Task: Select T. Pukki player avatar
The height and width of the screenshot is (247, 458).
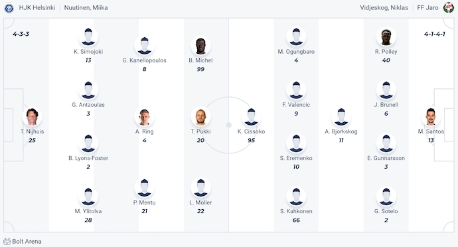Action: tap(200, 117)
